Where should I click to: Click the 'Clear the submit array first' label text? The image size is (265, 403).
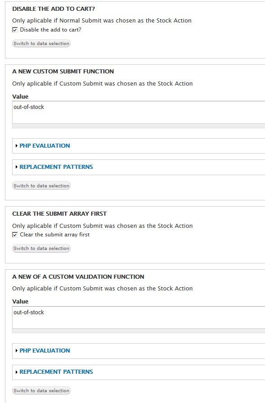coord(55,235)
